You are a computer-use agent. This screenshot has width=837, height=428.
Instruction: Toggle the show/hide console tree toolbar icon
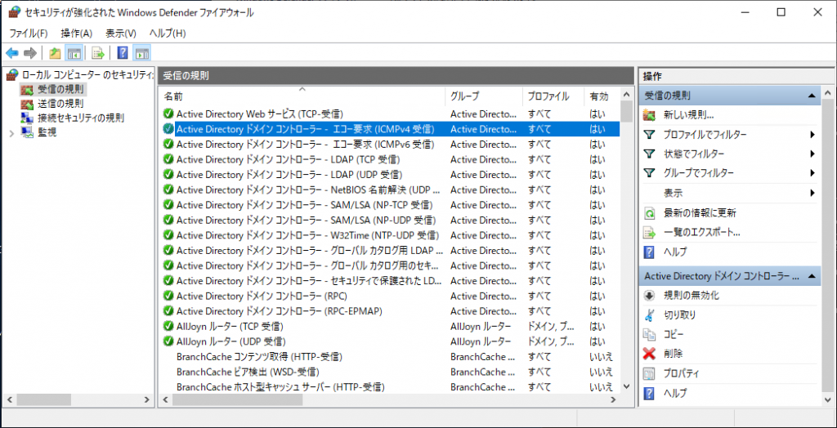coord(73,53)
